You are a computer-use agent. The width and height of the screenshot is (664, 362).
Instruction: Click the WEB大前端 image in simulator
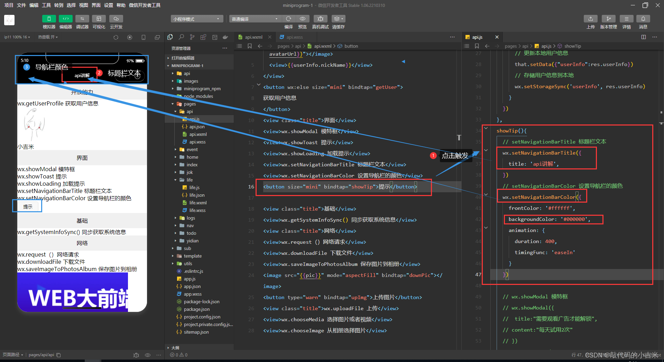(73, 292)
